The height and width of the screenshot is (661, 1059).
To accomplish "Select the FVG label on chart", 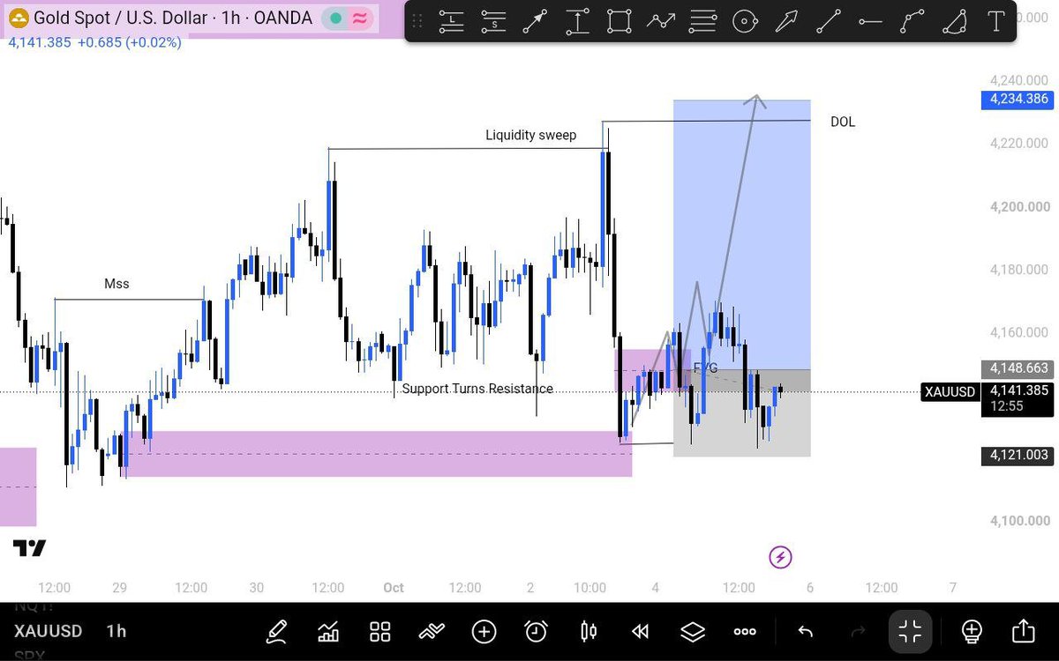I will pos(705,368).
